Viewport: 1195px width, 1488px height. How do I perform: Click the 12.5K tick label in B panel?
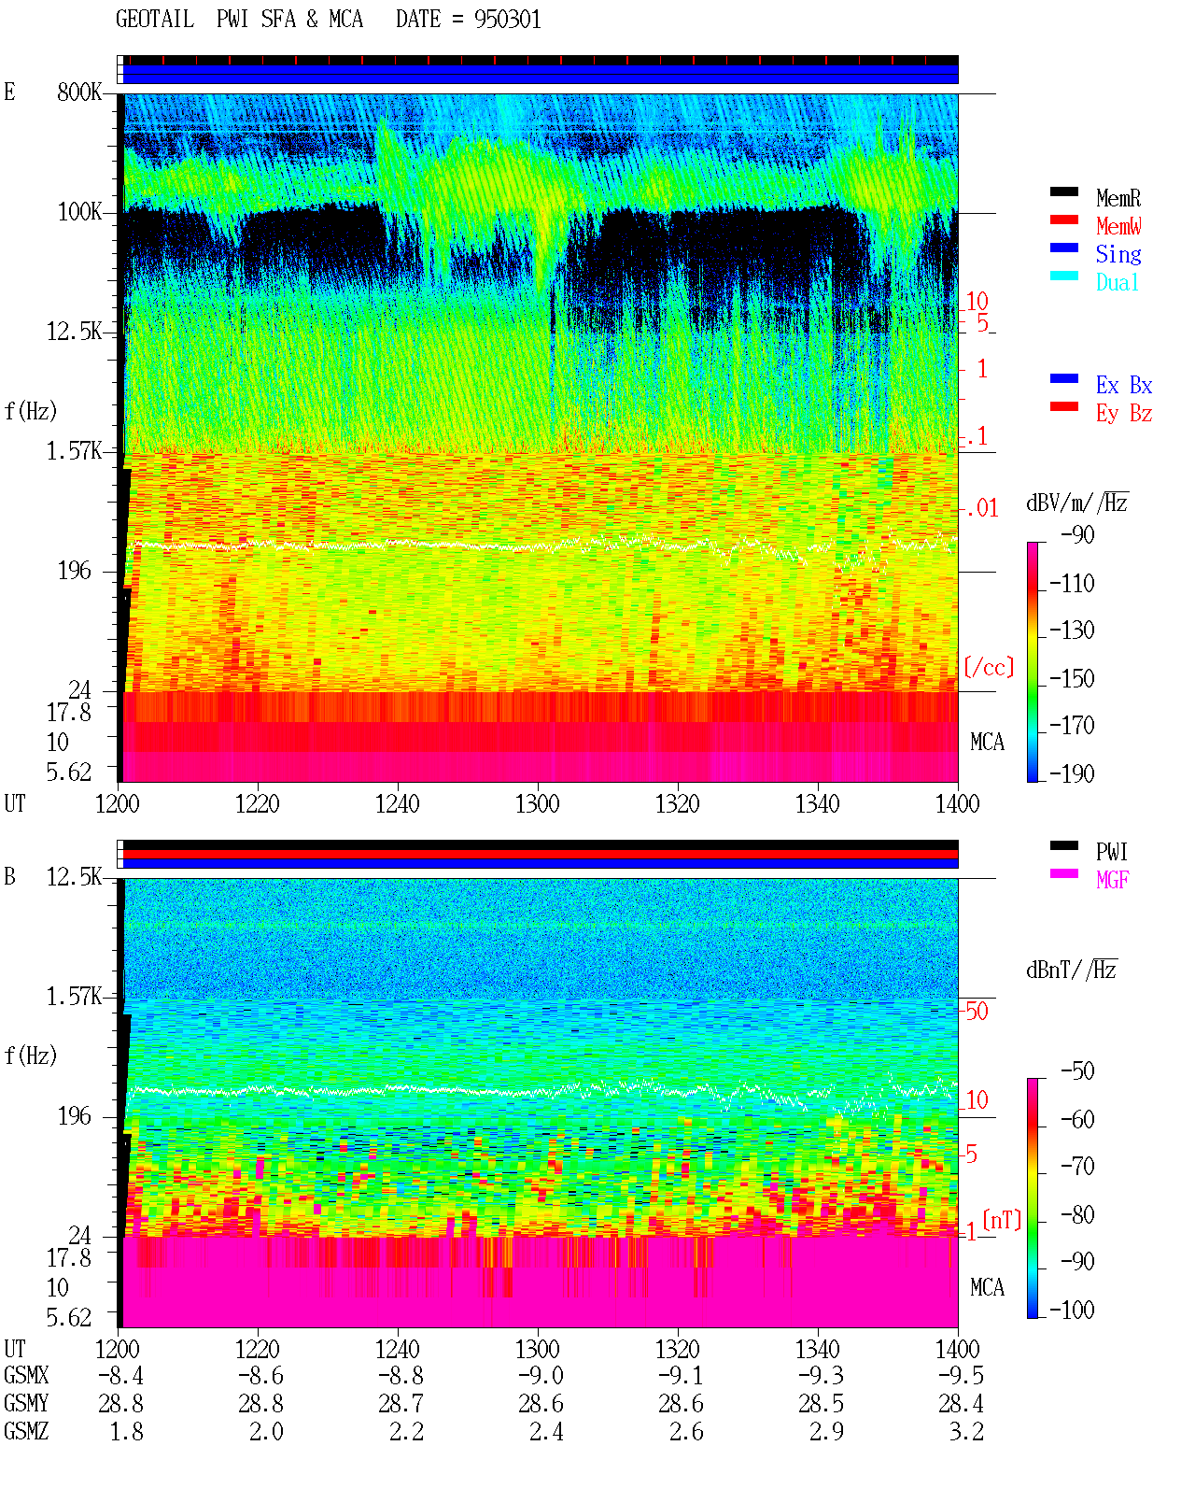[75, 877]
